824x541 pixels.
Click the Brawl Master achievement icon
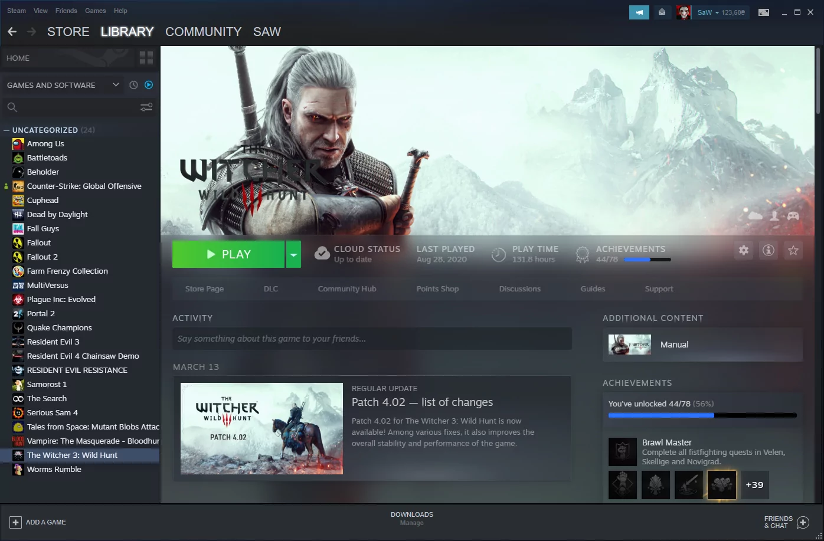[623, 452]
